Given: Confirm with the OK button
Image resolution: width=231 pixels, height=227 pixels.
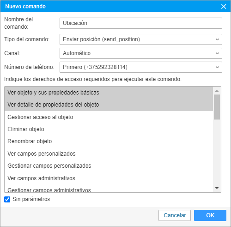Looking at the screenshot, I should coord(210,215).
